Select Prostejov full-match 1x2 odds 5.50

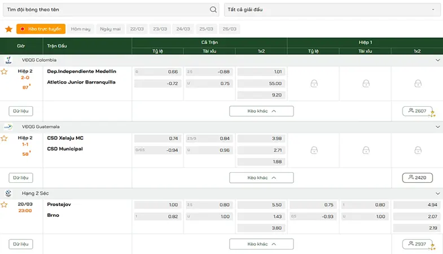261,205
